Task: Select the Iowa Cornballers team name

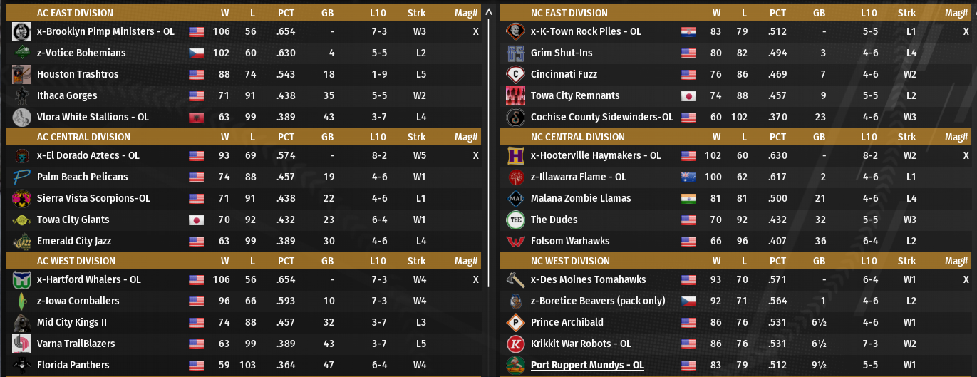Action: point(78,301)
